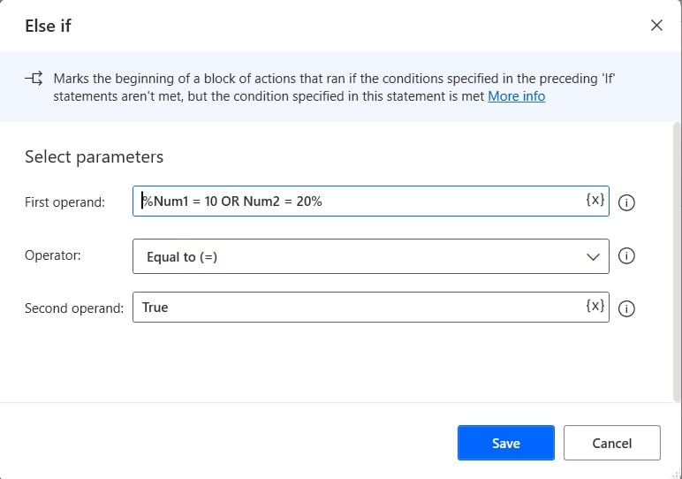The height and width of the screenshot is (479, 682).
Task: Show info for Second operand
Action: pos(626,308)
